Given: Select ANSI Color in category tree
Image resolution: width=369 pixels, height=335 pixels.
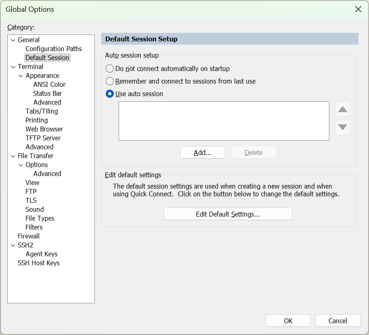Looking at the screenshot, I should 49,84.
